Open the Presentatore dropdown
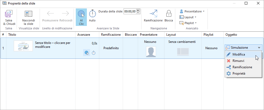This screenshot has height=110, width=264. point(192,11)
